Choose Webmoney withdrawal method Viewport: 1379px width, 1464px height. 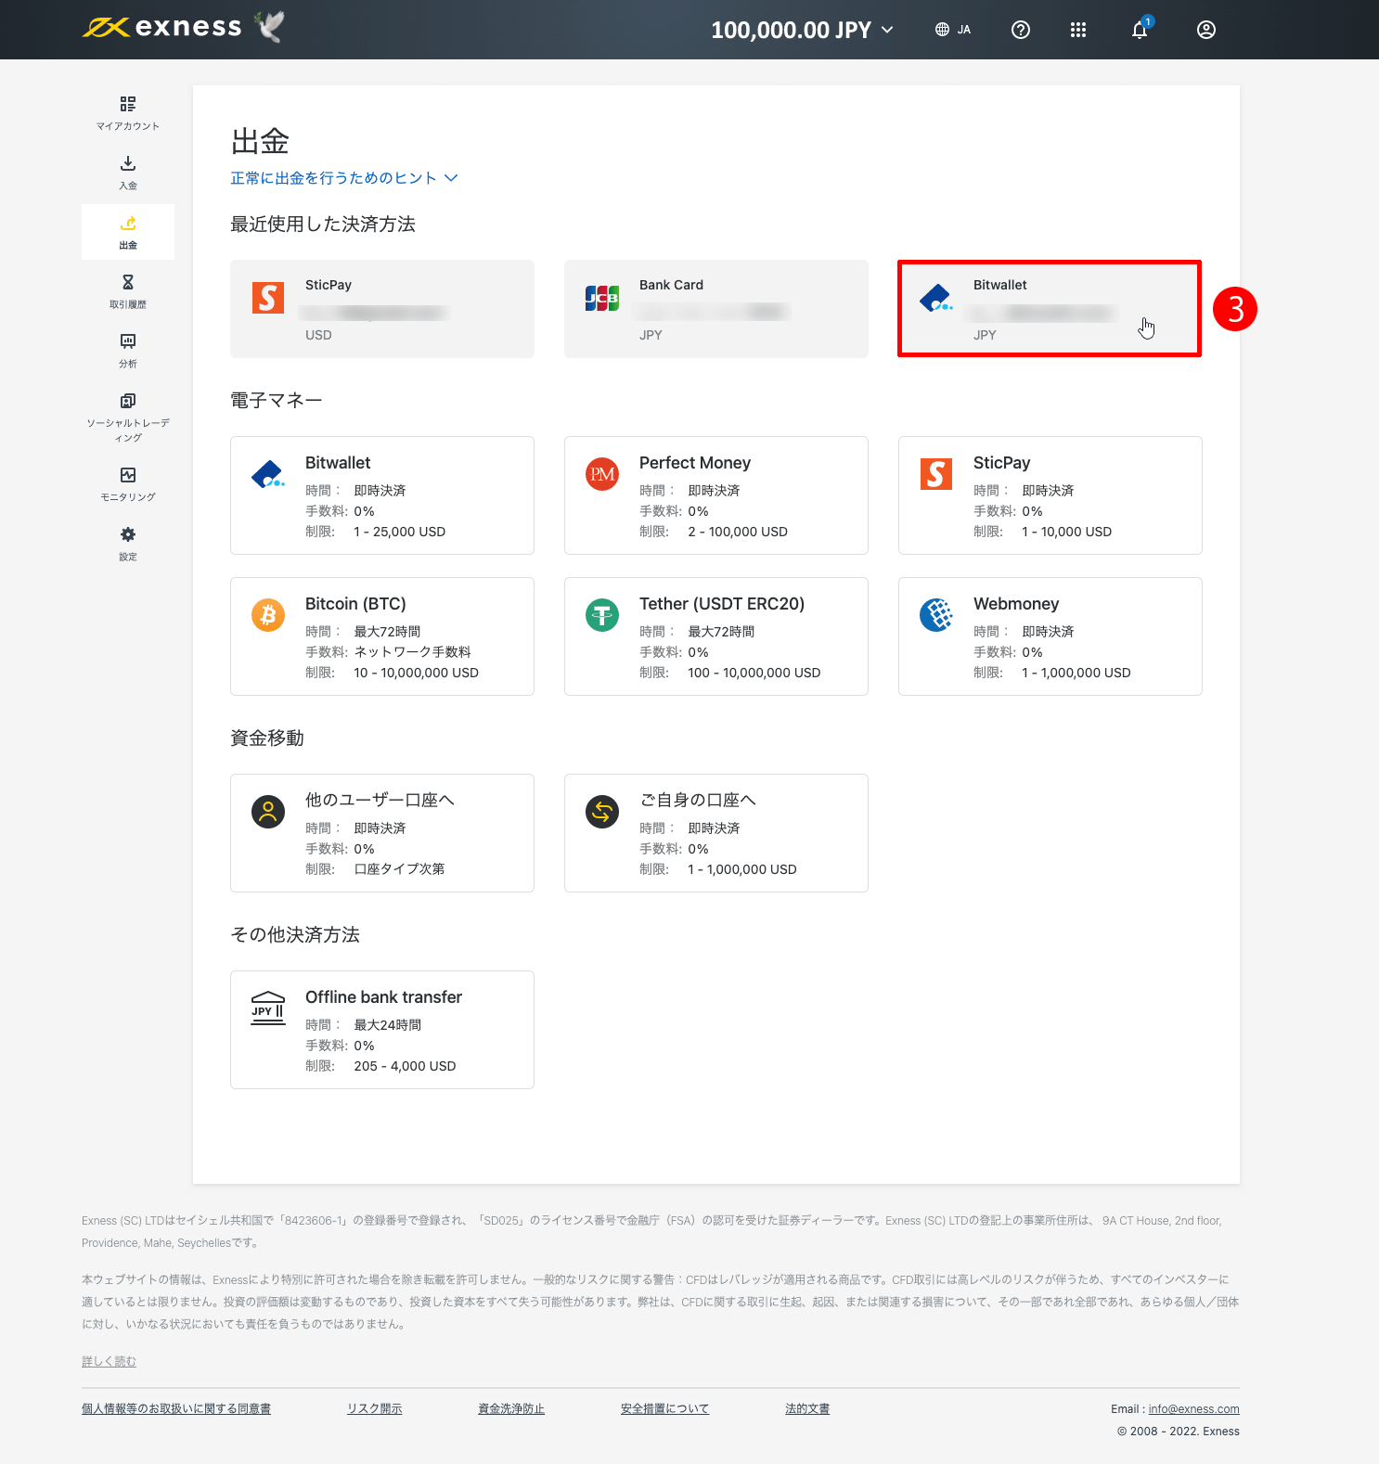coord(1050,636)
